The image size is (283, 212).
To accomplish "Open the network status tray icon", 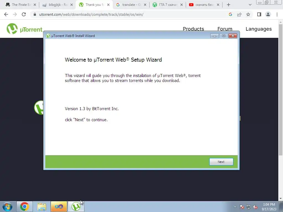I will pyautogui.click(x=248, y=207).
